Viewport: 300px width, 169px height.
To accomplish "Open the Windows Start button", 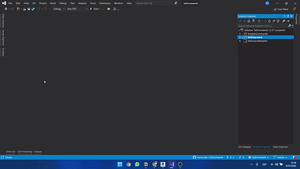I will (x=120, y=164).
